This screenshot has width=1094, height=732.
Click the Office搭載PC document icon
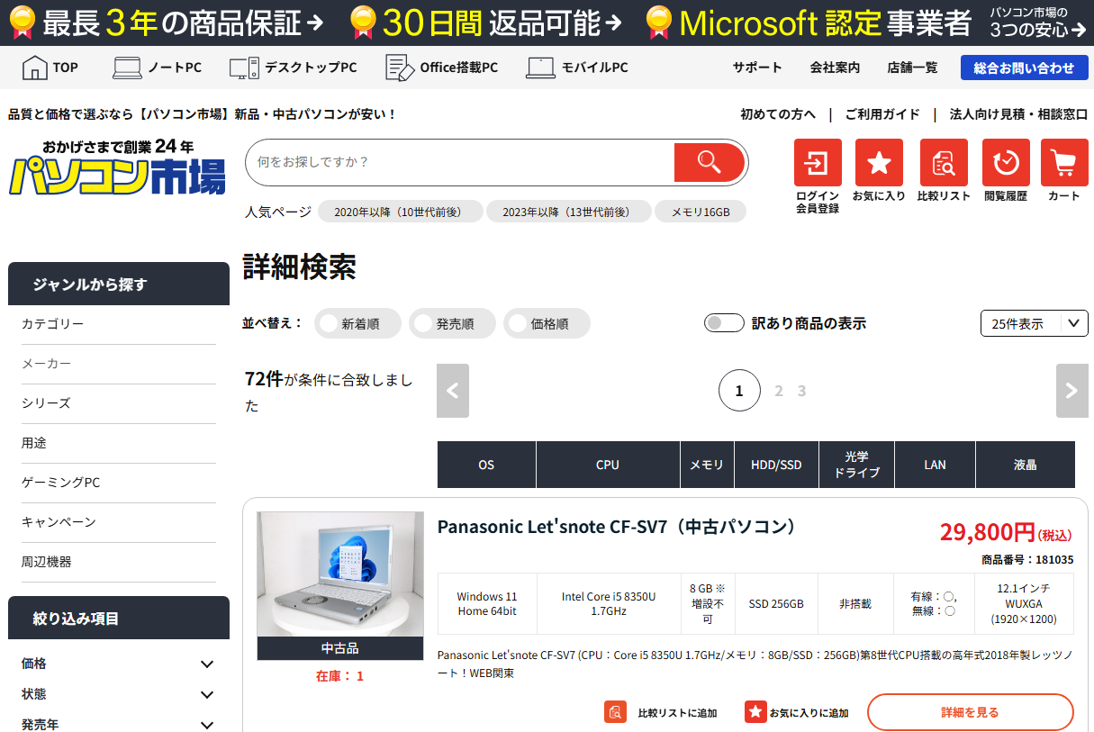click(399, 68)
